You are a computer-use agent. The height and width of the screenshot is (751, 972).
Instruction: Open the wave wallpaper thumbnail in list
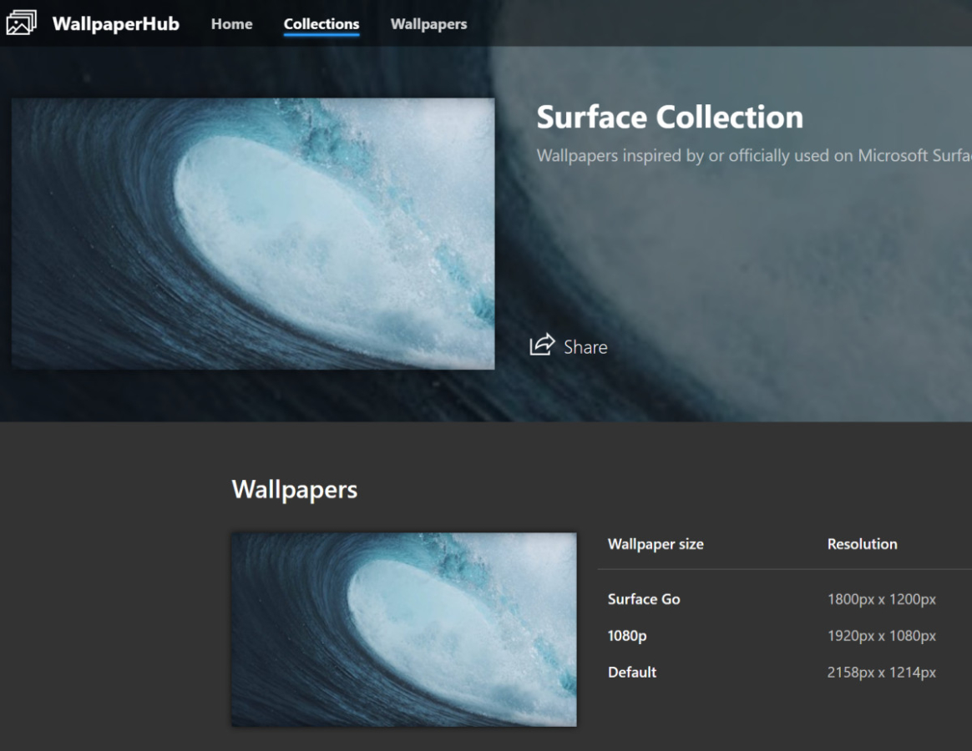coord(403,629)
